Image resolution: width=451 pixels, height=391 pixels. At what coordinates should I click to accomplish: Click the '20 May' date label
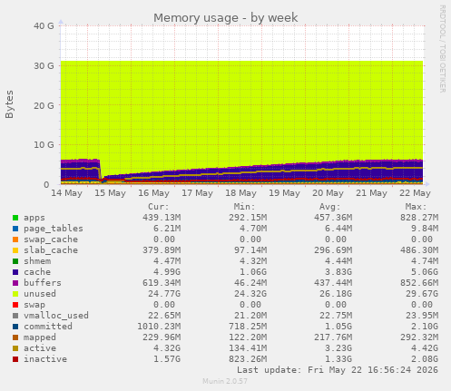coord(328,193)
